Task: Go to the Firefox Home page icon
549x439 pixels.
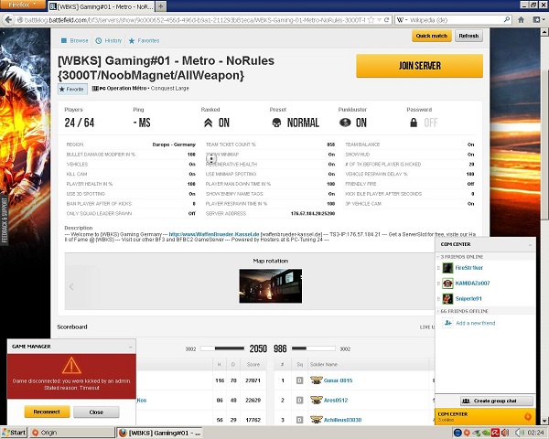Action: pyautogui.click(x=521, y=20)
